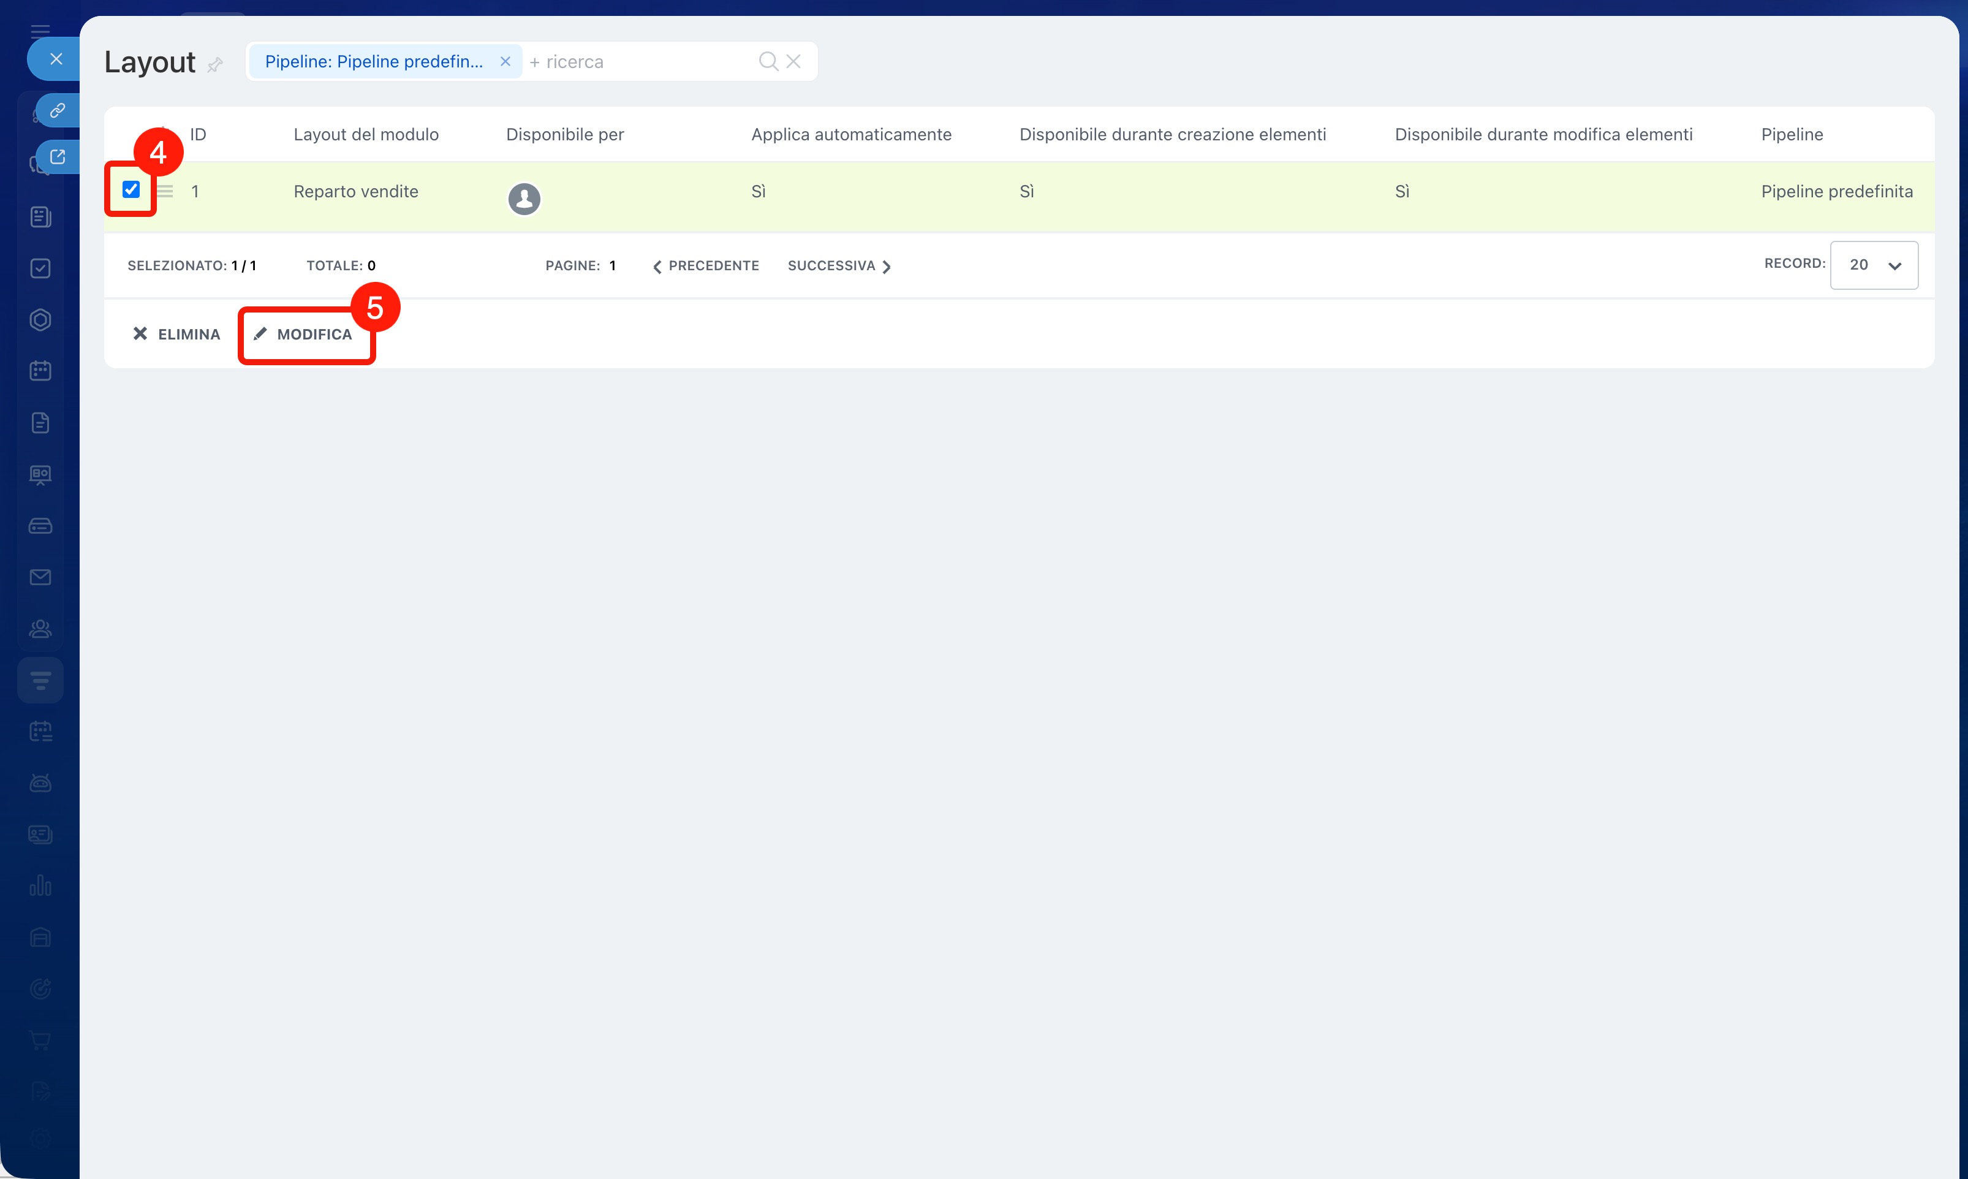The image size is (1968, 1179).
Task: Go to SUCCESSIVA next page
Action: pyautogui.click(x=839, y=266)
